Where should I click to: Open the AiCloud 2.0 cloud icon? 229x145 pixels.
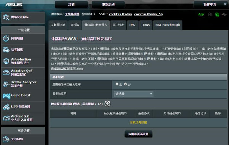6,118
